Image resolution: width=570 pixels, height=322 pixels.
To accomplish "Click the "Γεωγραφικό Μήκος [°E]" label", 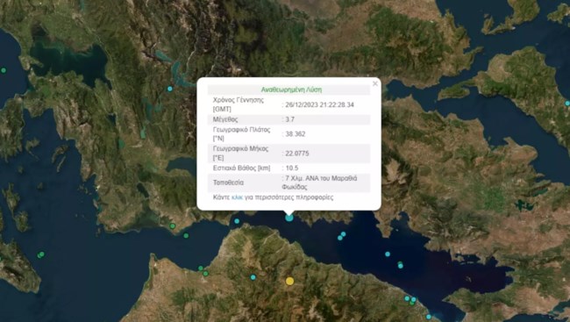I will click(x=240, y=154).
